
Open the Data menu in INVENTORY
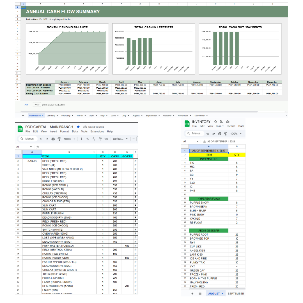[241, 126]
